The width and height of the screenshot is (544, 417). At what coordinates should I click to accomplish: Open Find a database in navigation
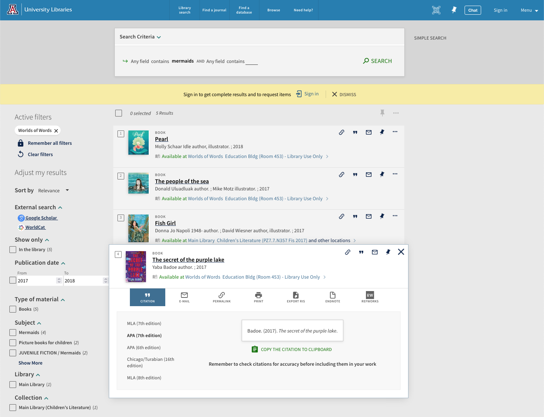[244, 10]
